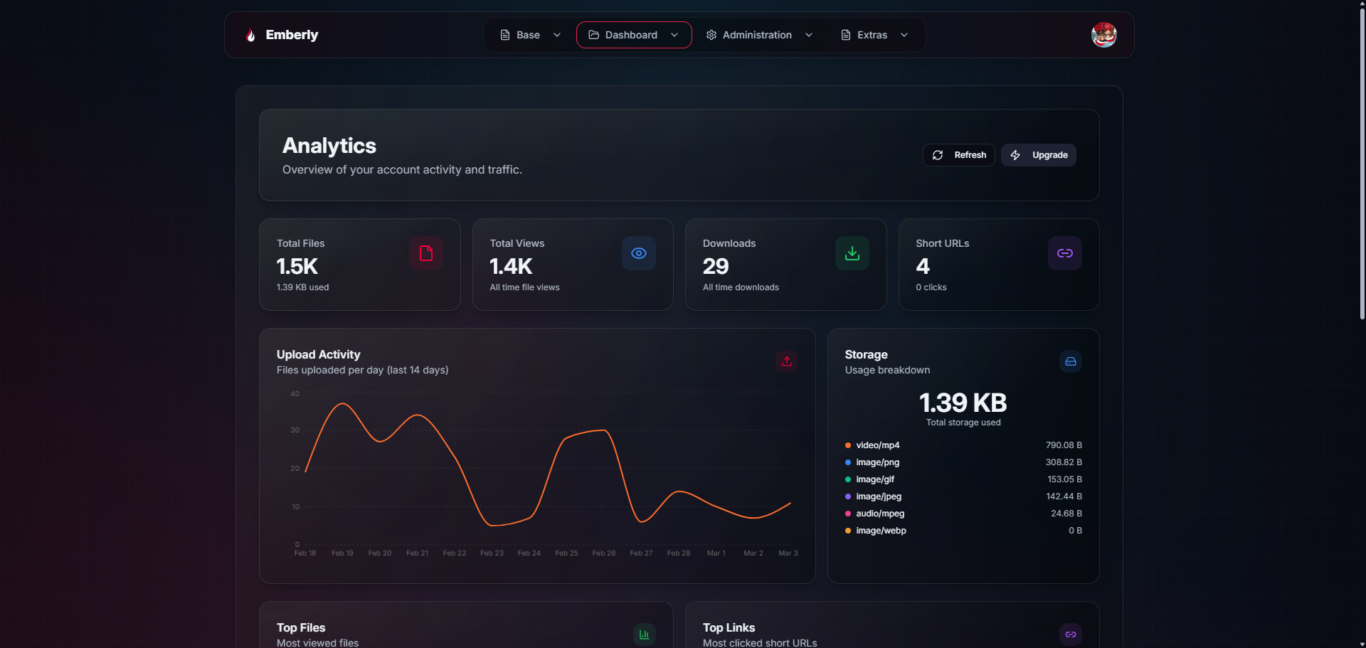Click the Top Links heading
The height and width of the screenshot is (648, 1366).
point(729,627)
